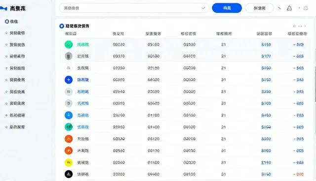Click the teal avatar in row 20900
Screen dimensions: 316x181
point(69,127)
